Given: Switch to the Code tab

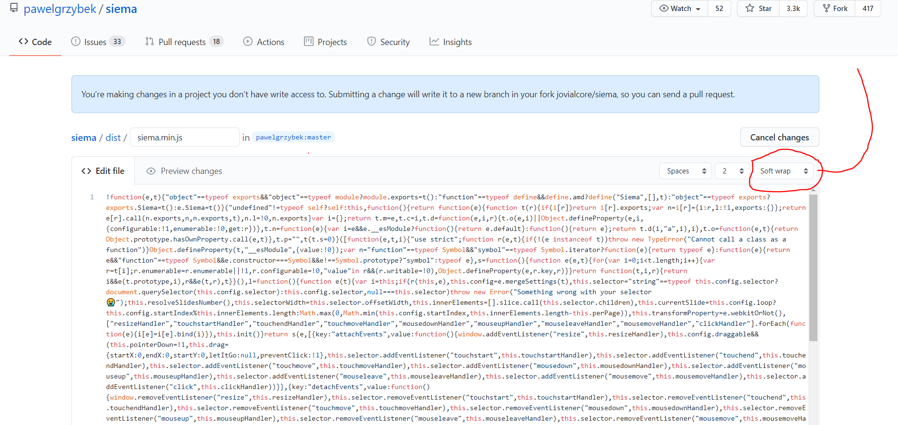Looking at the screenshot, I should 35,42.
